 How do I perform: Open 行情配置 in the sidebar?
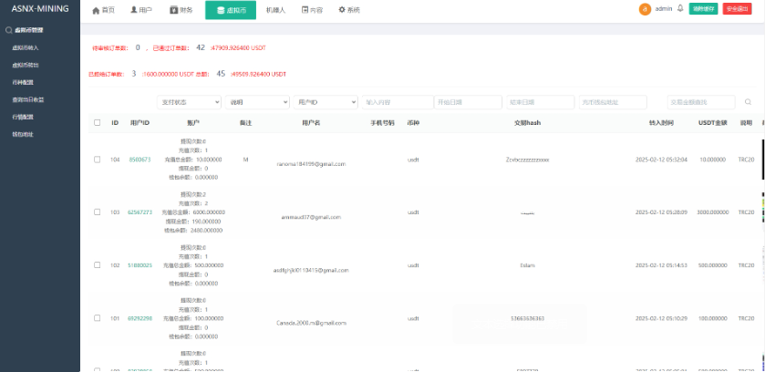[x=23, y=117]
